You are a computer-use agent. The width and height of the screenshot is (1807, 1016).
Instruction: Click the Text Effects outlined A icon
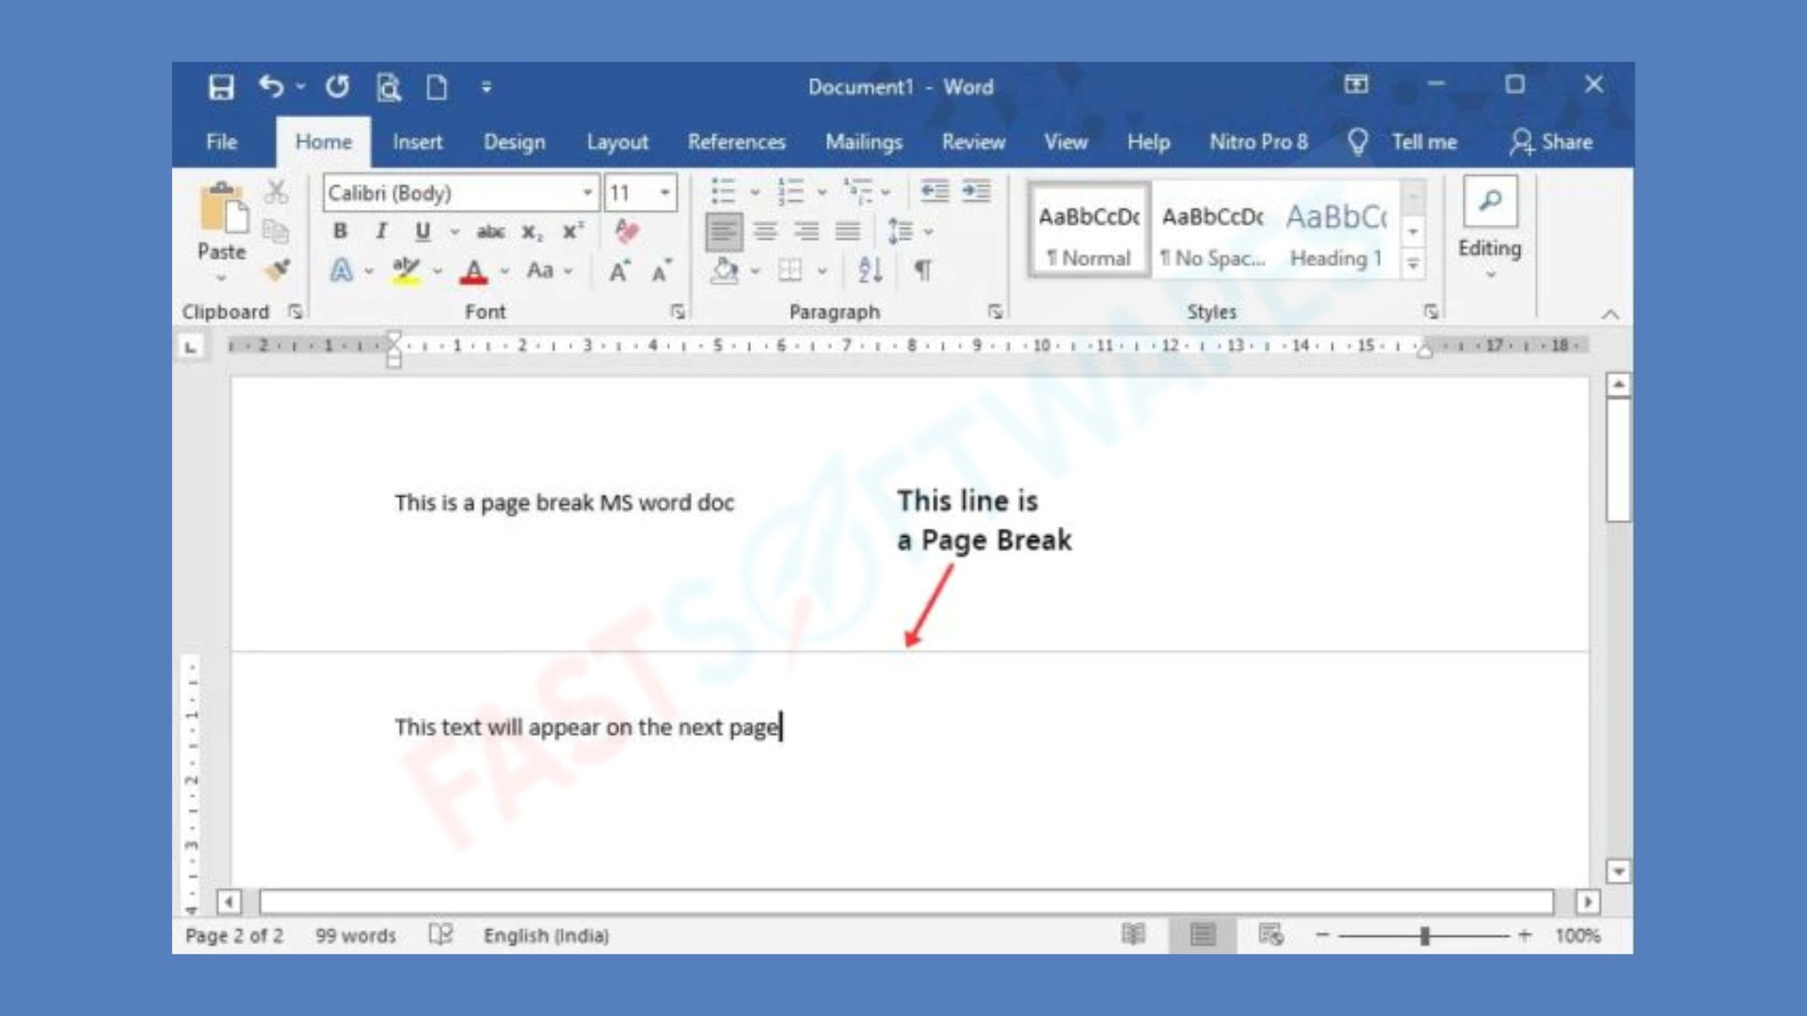point(341,271)
